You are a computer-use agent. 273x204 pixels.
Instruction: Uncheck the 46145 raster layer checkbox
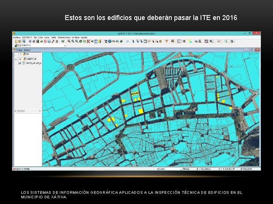(x=20, y=63)
